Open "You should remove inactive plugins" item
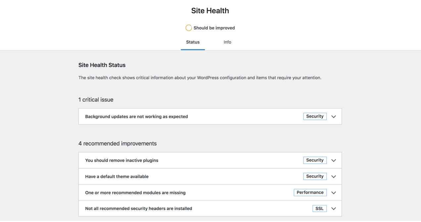The image size is (421, 222). tap(121, 160)
